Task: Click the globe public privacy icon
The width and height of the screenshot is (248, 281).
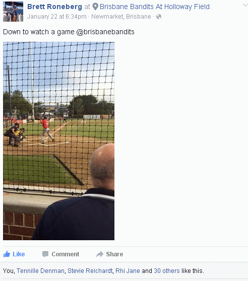Action: click(x=159, y=17)
